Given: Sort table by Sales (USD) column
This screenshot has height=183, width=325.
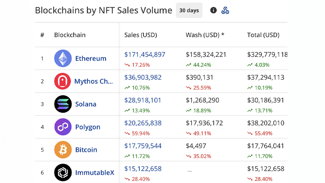Looking at the screenshot, I should pyautogui.click(x=140, y=35).
